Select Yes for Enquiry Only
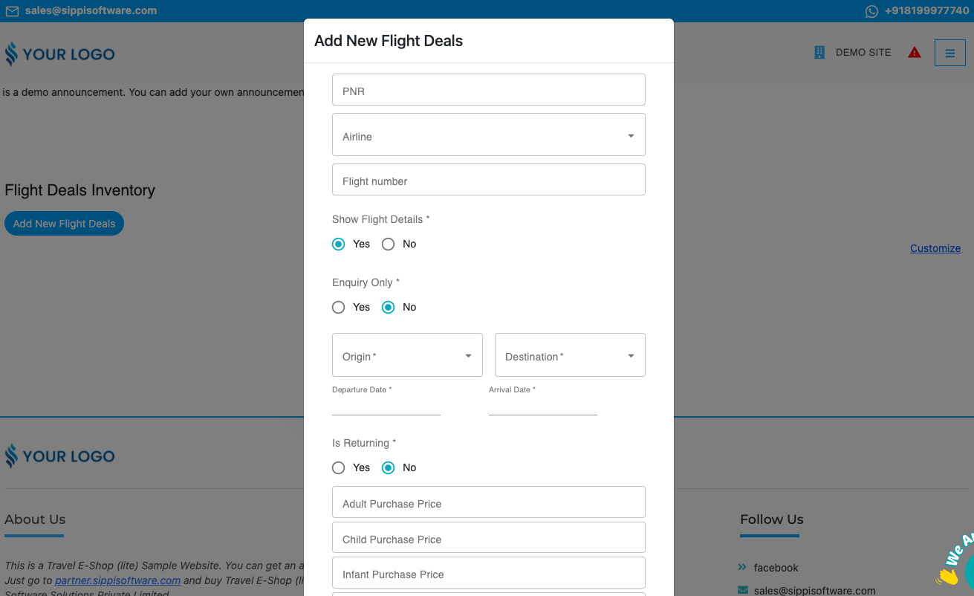 click(339, 307)
